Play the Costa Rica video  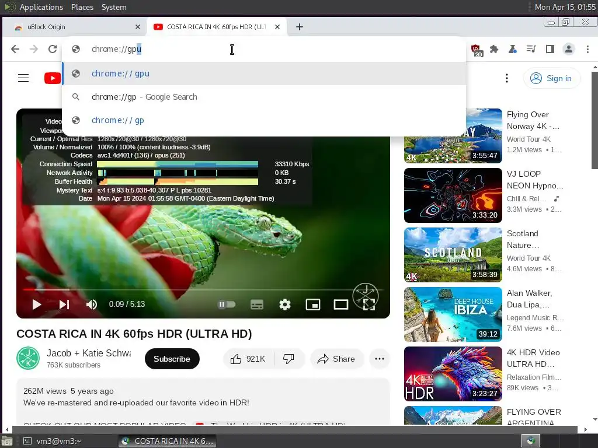[37, 304]
